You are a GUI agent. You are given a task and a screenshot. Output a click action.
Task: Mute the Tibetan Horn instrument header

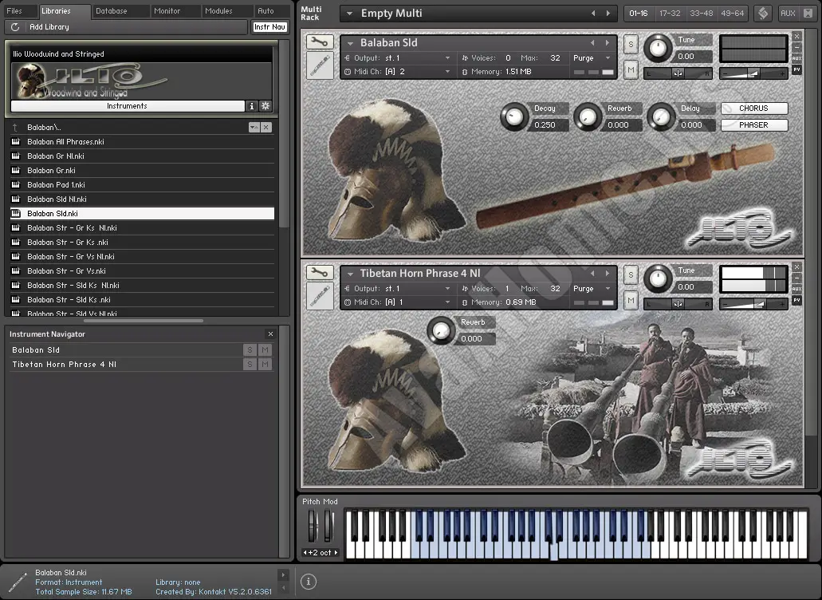tap(631, 300)
